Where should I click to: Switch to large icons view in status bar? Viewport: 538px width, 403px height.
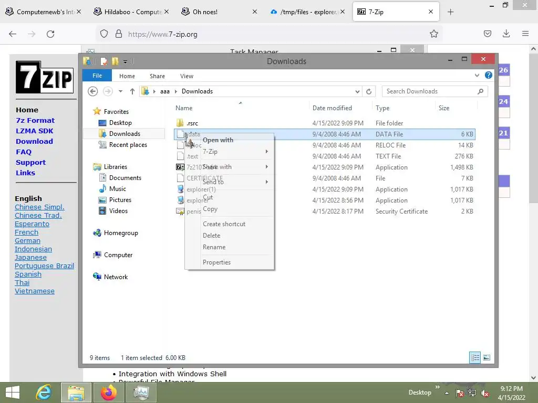click(x=487, y=358)
